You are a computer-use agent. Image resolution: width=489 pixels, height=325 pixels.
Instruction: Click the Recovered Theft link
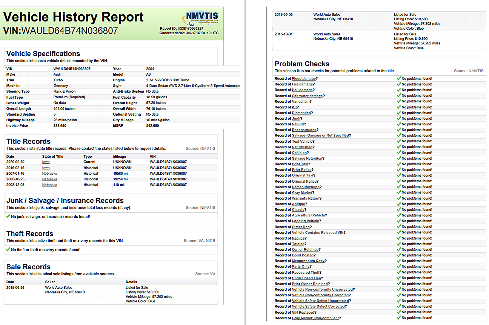pos(306,272)
